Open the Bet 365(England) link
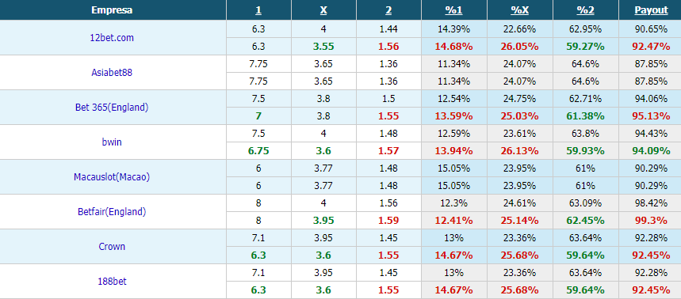Image resolution: width=681 pixels, height=299 pixels. (112, 108)
